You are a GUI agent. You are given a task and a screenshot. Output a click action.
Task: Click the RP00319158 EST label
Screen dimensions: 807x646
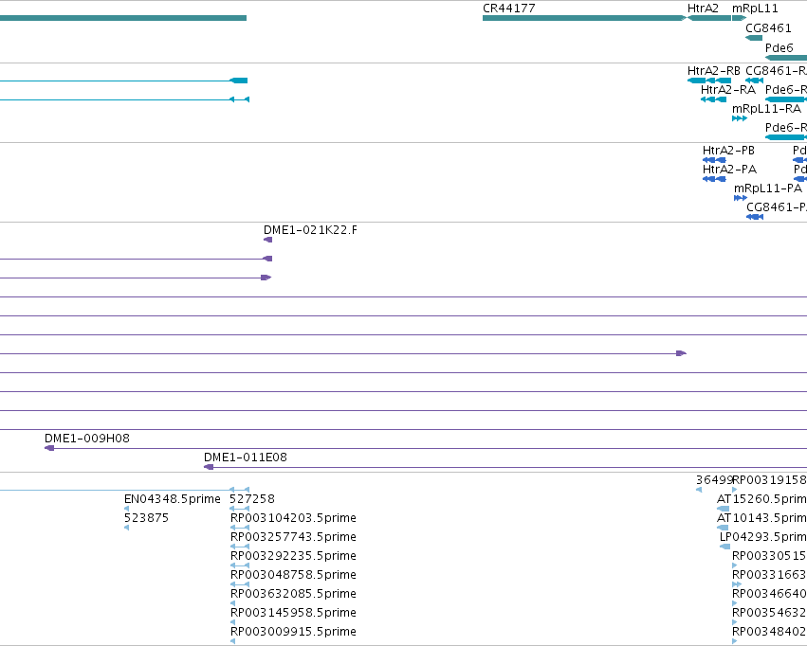(769, 480)
